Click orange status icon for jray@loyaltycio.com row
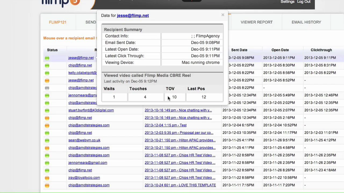 pyautogui.click(x=47, y=178)
